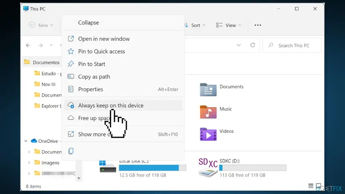This screenshot has height=194, width=345.
Task: Open Properties from context menu
Action: (123, 90)
